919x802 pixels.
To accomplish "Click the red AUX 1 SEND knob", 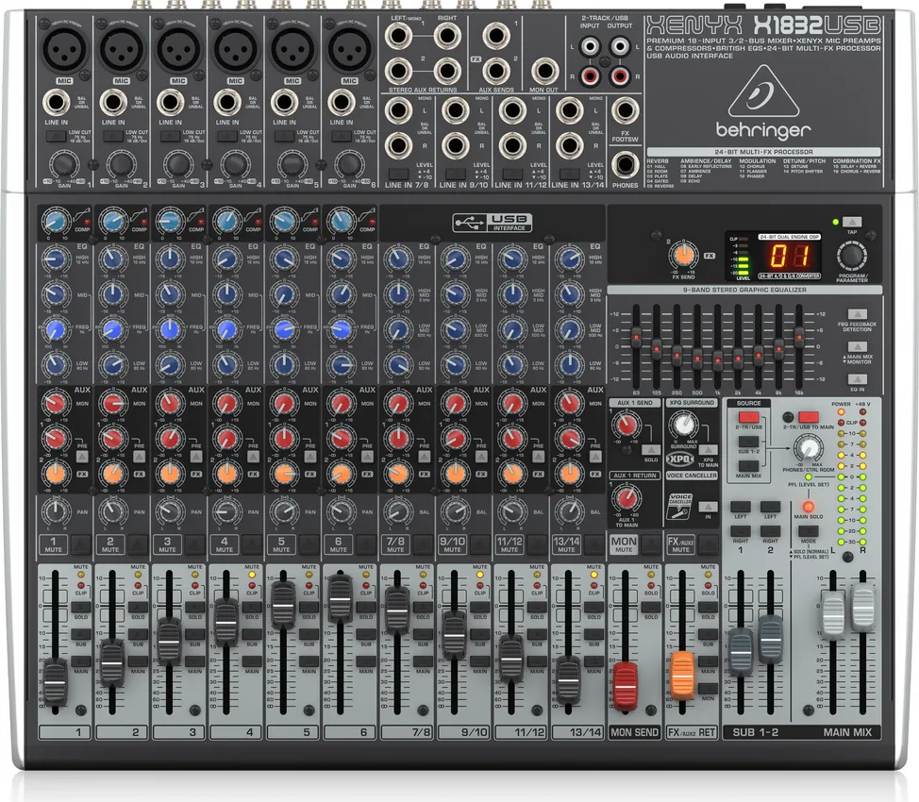I will (x=627, y=425).
